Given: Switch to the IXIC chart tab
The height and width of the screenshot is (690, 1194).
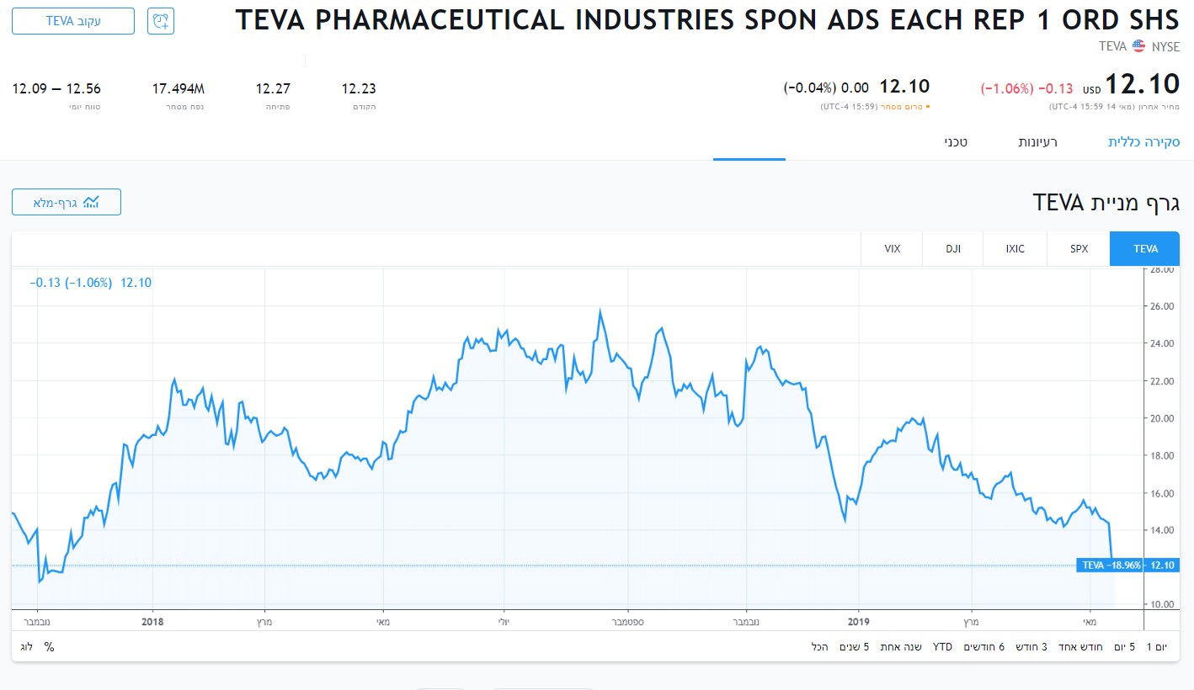Looking at the screenshot, I should [1015, 249].
